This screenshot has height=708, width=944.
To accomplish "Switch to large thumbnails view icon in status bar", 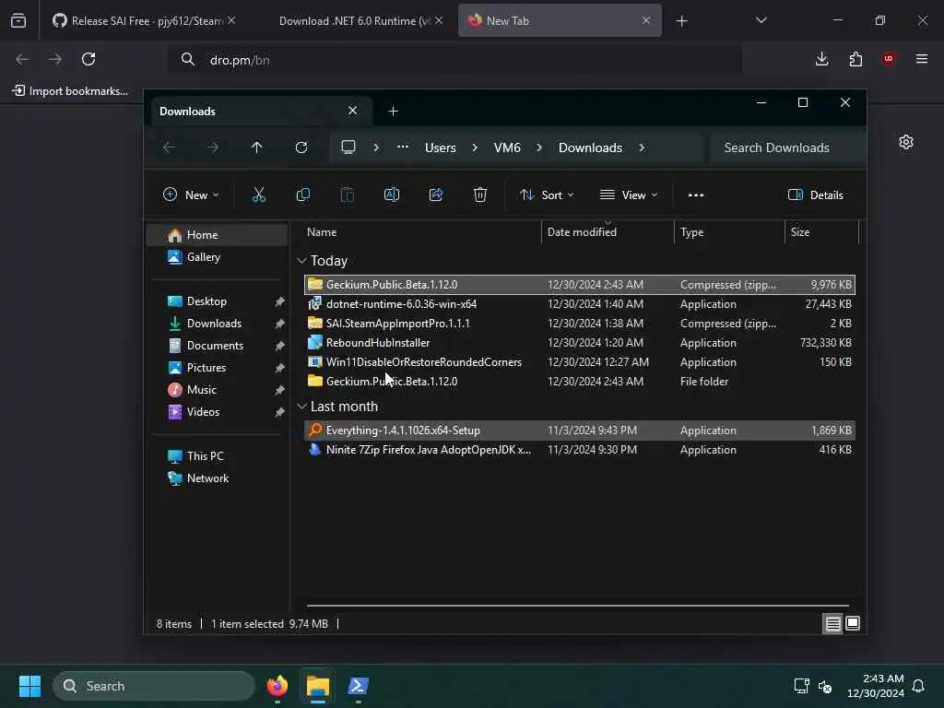I will coord(853,624).
